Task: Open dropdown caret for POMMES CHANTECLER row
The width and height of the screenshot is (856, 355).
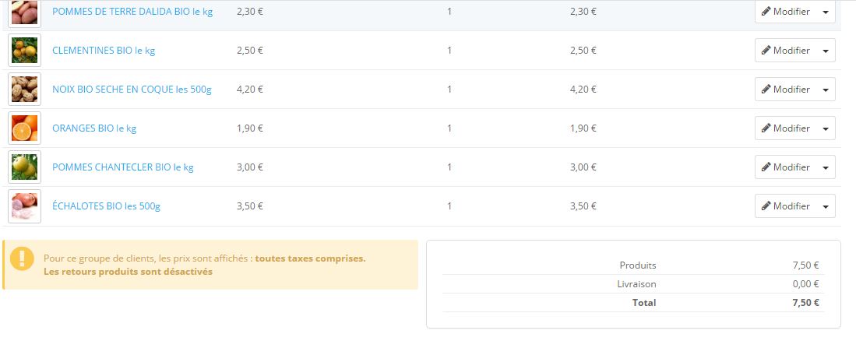Action: point(826,167)
